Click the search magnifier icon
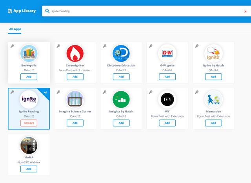Viewport: 251px width, 183px height. coord(47,11)
